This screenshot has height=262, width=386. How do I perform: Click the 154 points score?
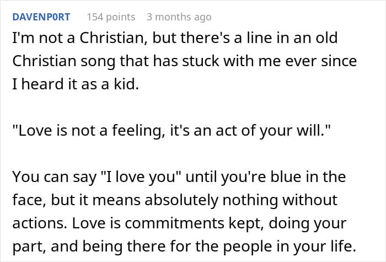(x=110, y=17)
